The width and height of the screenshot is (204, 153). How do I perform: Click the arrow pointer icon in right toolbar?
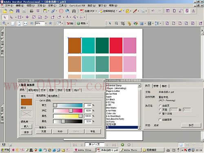coord(110,23)
